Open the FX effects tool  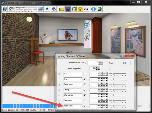(87, 9)
